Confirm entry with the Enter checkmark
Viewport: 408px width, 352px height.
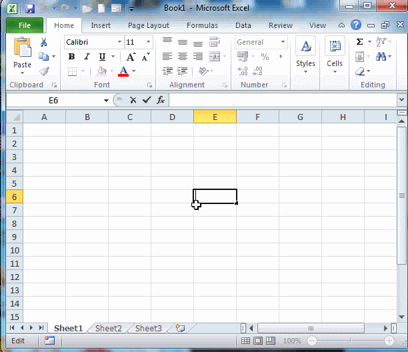coord(147,100)
